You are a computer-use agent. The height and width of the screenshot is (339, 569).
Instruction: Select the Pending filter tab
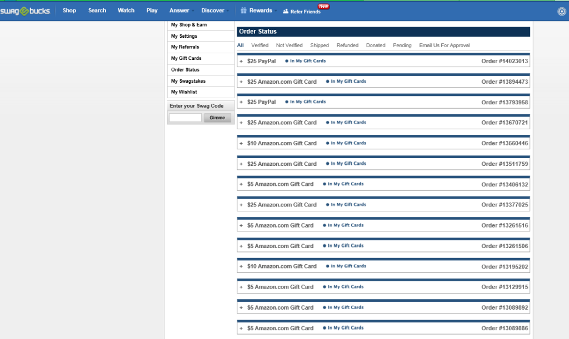pos(402,45)
